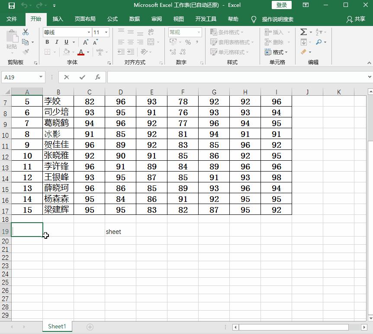The width and height of the screenshot is (373, 334).
Task: Click the increase indent icon
Action: point(131,52)
